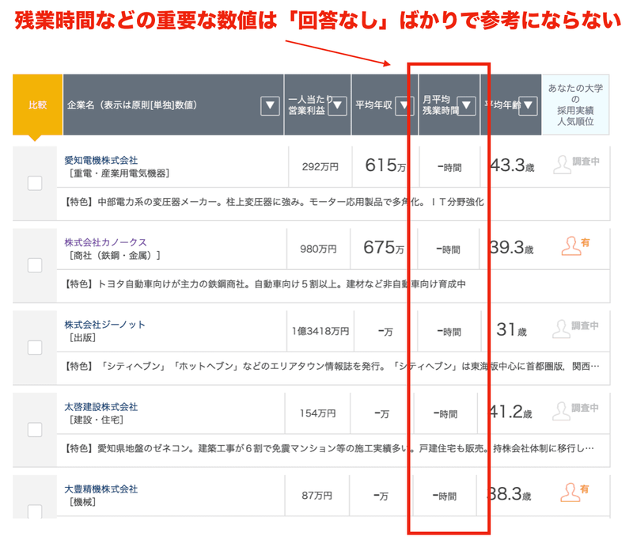Open sort dropdown for 一人当たり営業利益
The image size is (633, 544).
337,106
